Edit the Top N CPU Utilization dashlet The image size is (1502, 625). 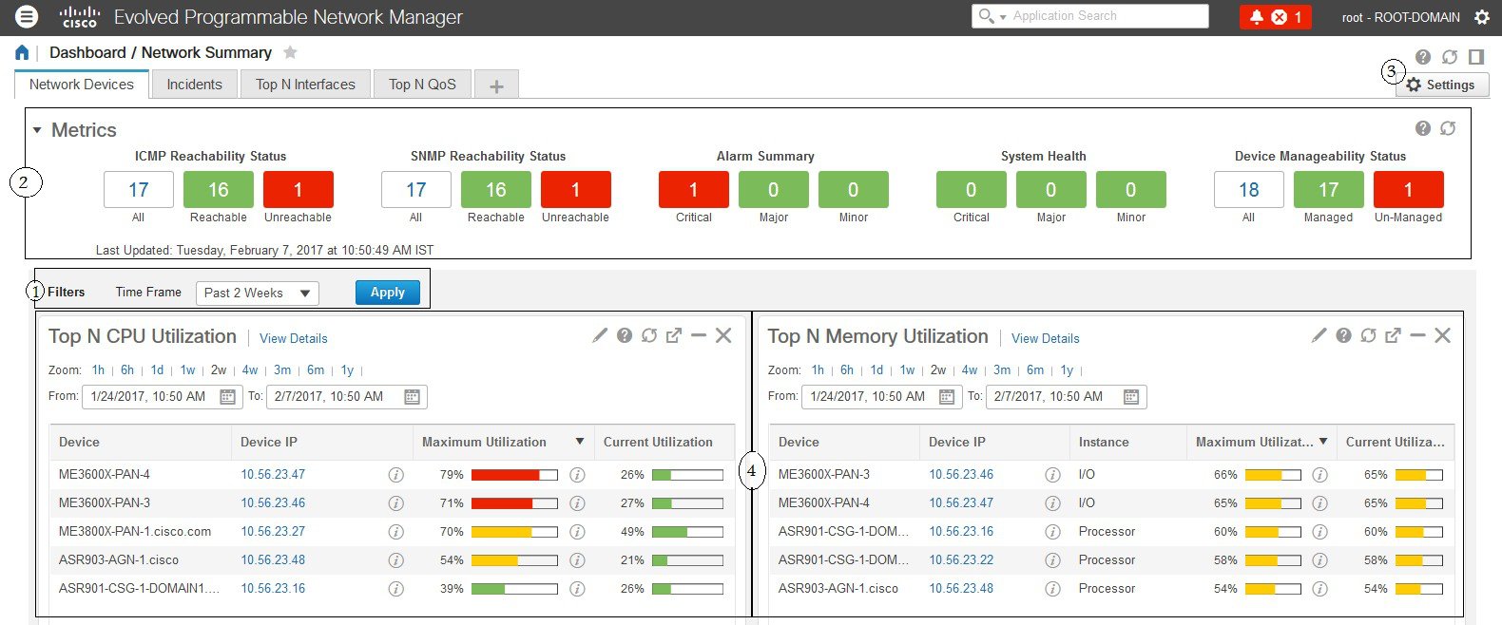(x=600, y=335)
